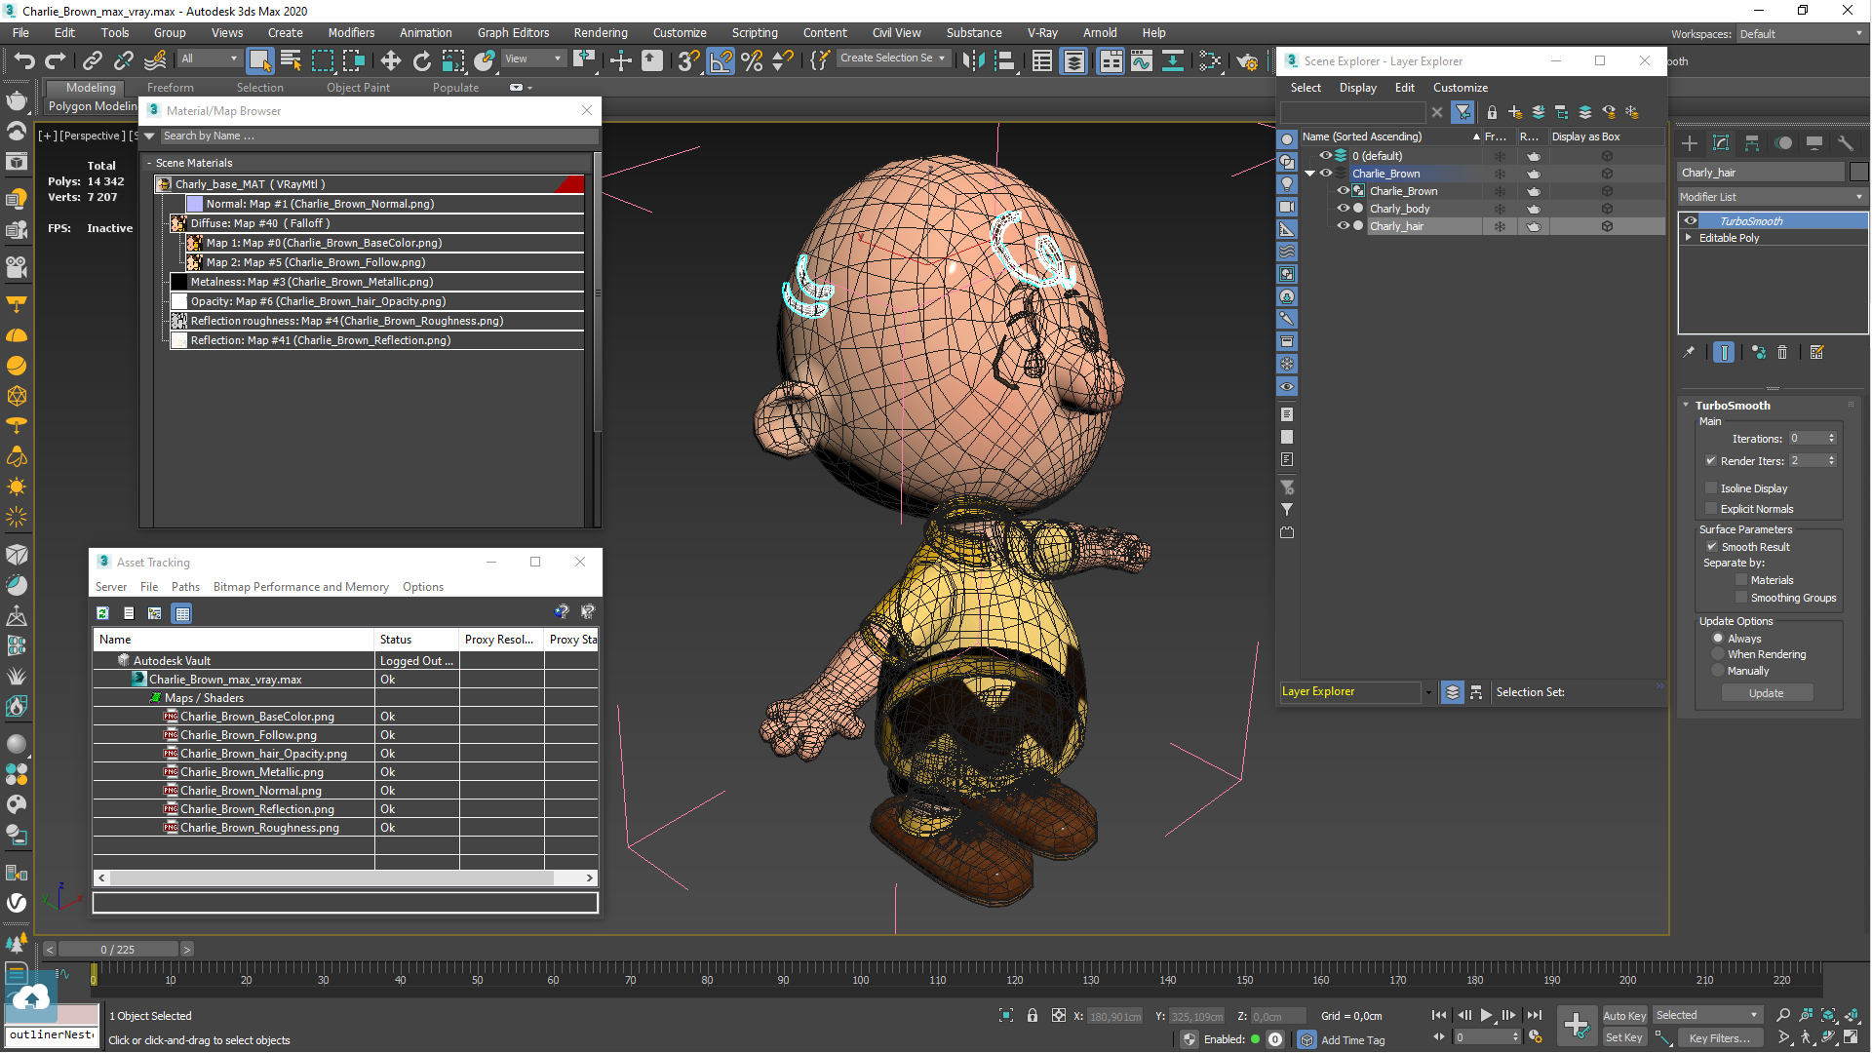Click the 0 / 225 time slider handle
1872x1053 pixels.
(x=118, y=950)
